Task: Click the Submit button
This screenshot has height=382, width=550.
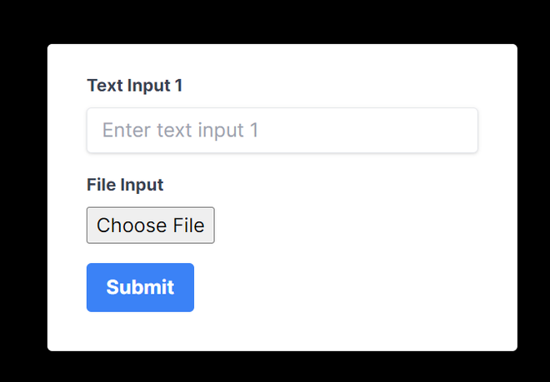Action: coord(140,287)
